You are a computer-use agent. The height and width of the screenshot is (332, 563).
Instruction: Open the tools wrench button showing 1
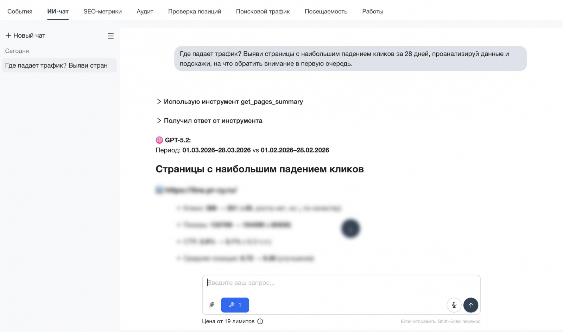[235, 305]
